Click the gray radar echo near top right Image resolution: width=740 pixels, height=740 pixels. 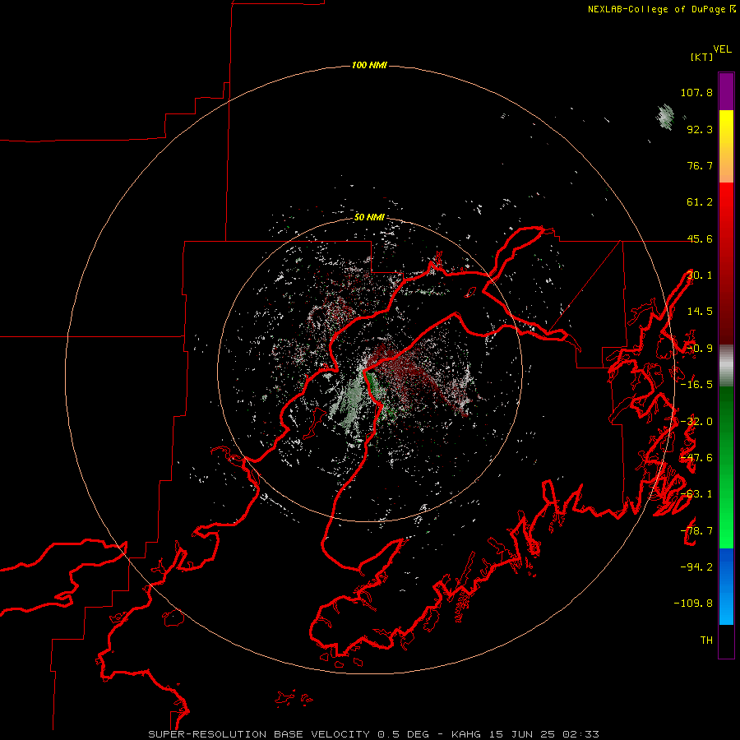[x=665, y=117]
